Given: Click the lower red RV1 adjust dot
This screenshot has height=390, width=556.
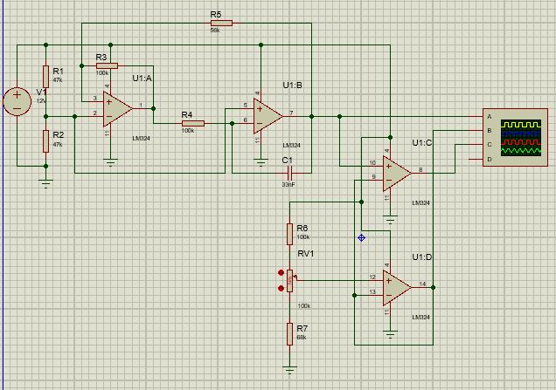Looking at the screenshot, I should (281, 289).
